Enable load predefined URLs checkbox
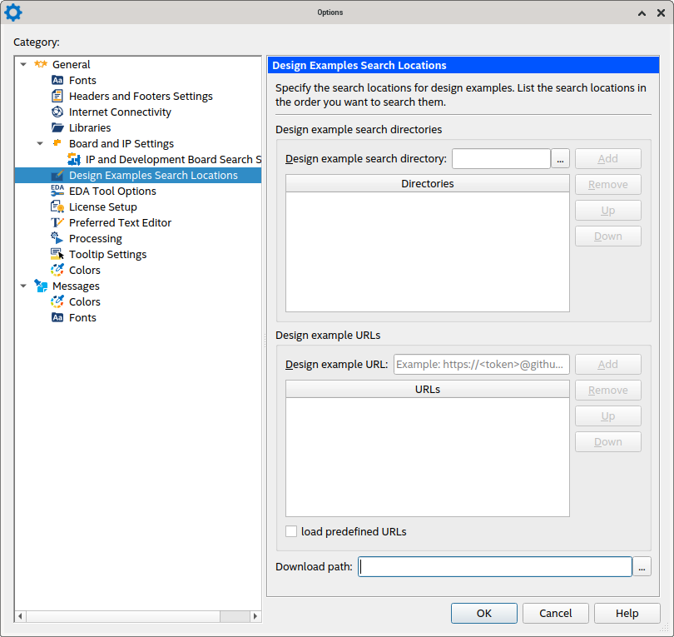Viewport: 674px width, 637px height. click(x=291, y=531)
